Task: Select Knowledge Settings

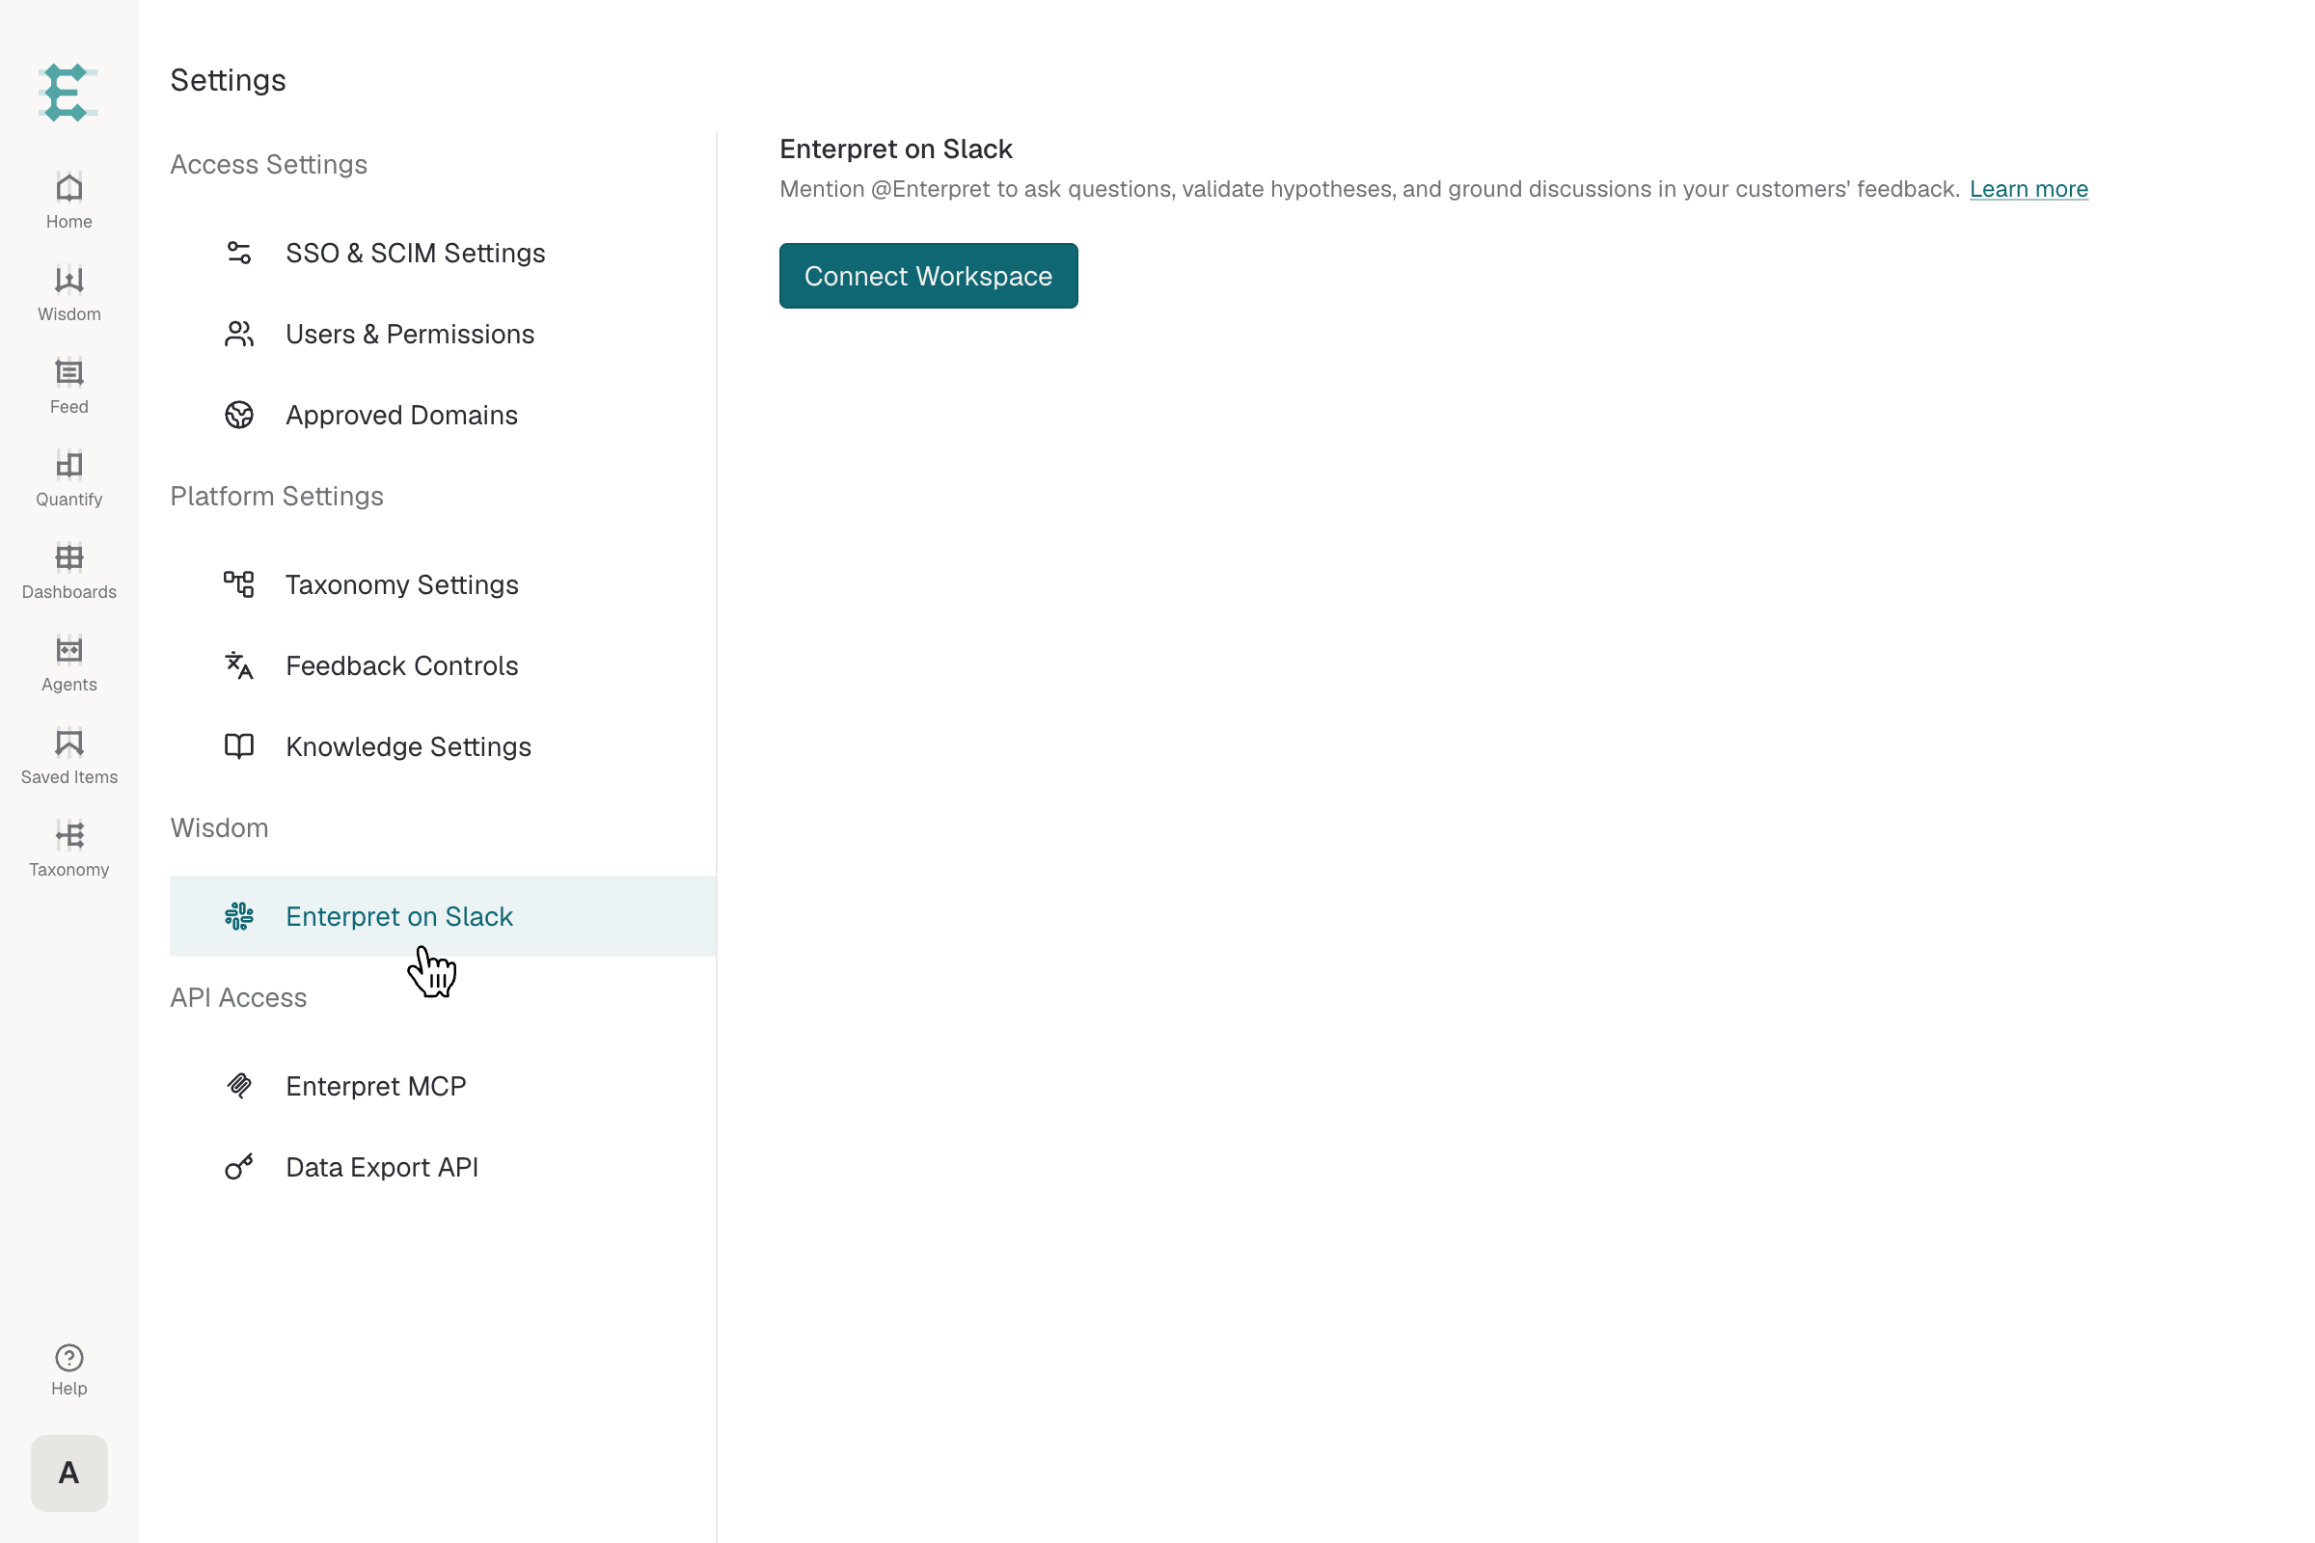Action: point(443,745)
